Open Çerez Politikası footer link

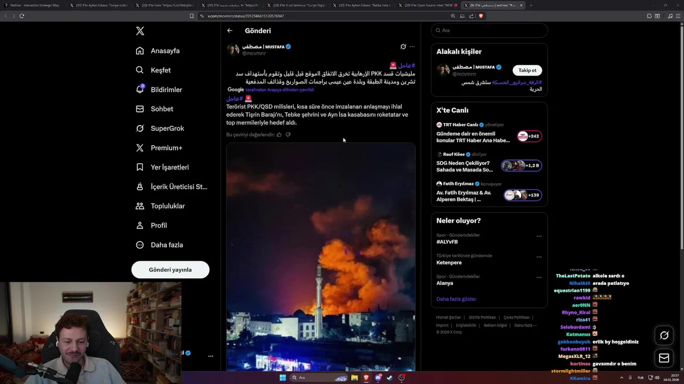(x=517, y=317)
